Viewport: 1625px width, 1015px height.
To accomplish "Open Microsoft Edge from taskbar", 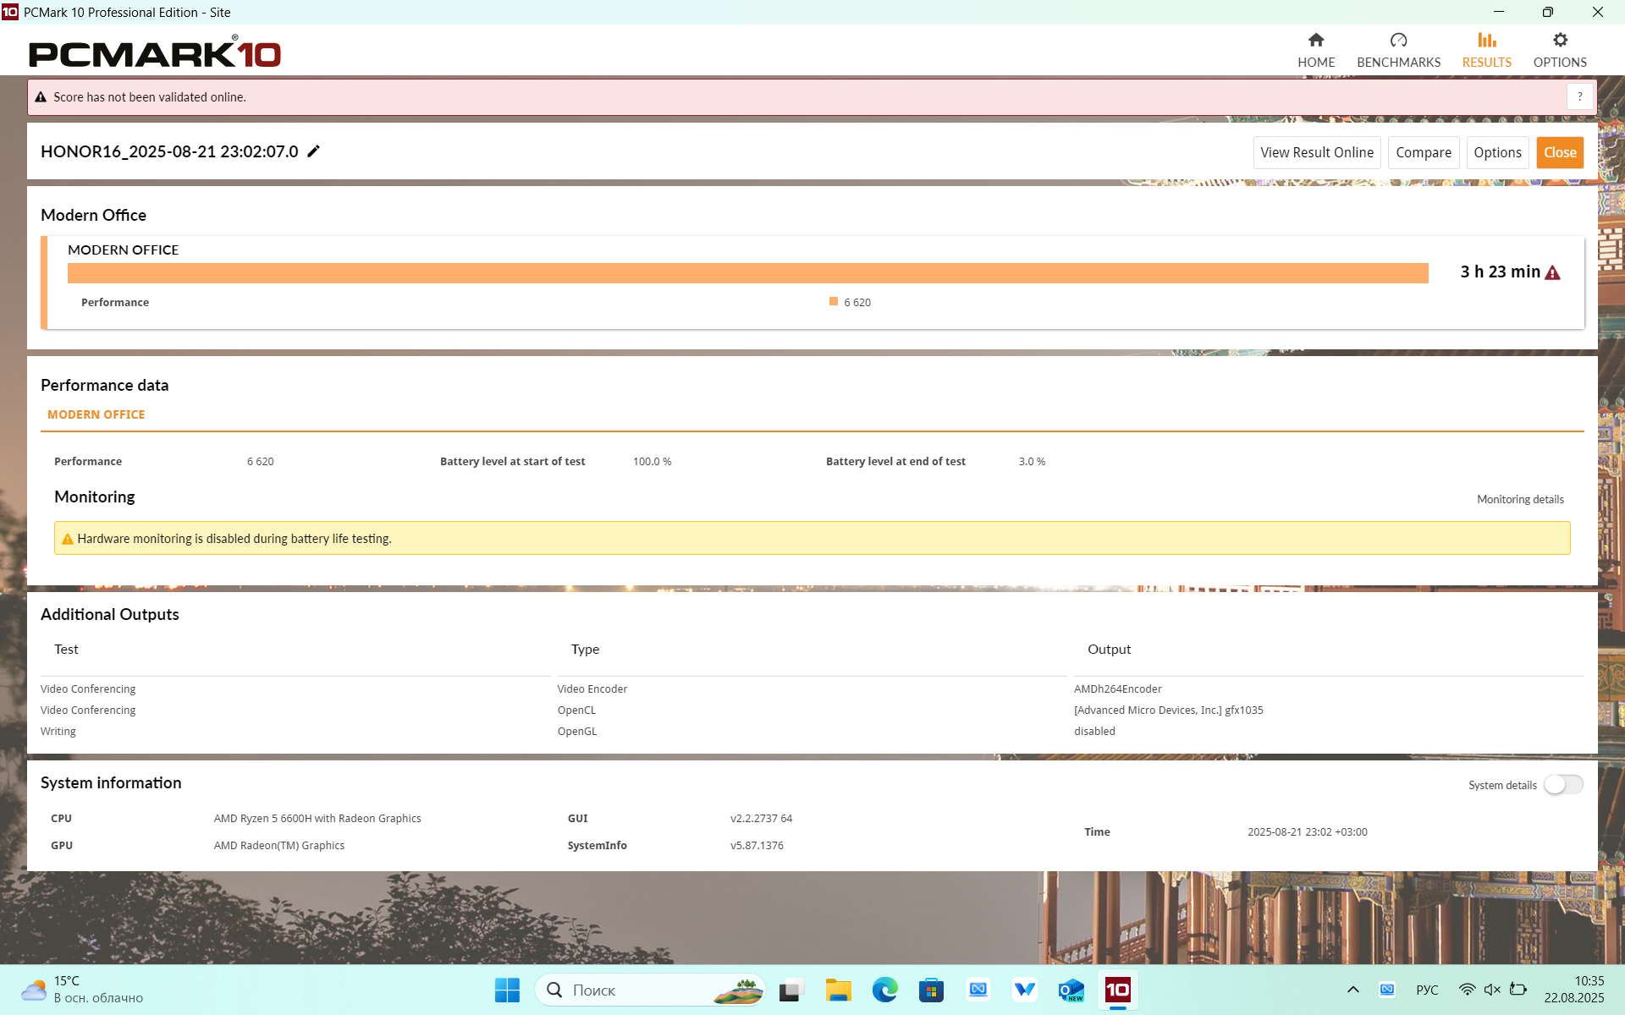I will coord(884,990).
